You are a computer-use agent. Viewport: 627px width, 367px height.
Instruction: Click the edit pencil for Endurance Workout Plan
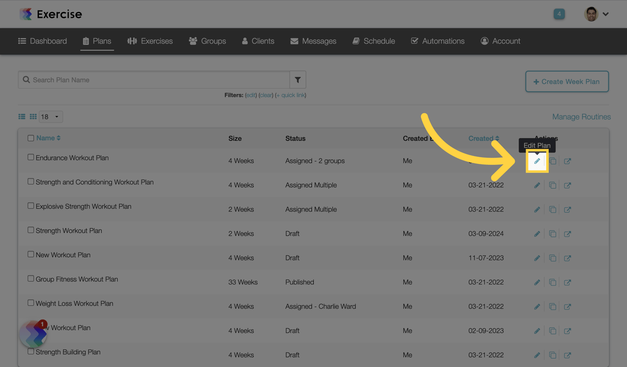[537, 161]
